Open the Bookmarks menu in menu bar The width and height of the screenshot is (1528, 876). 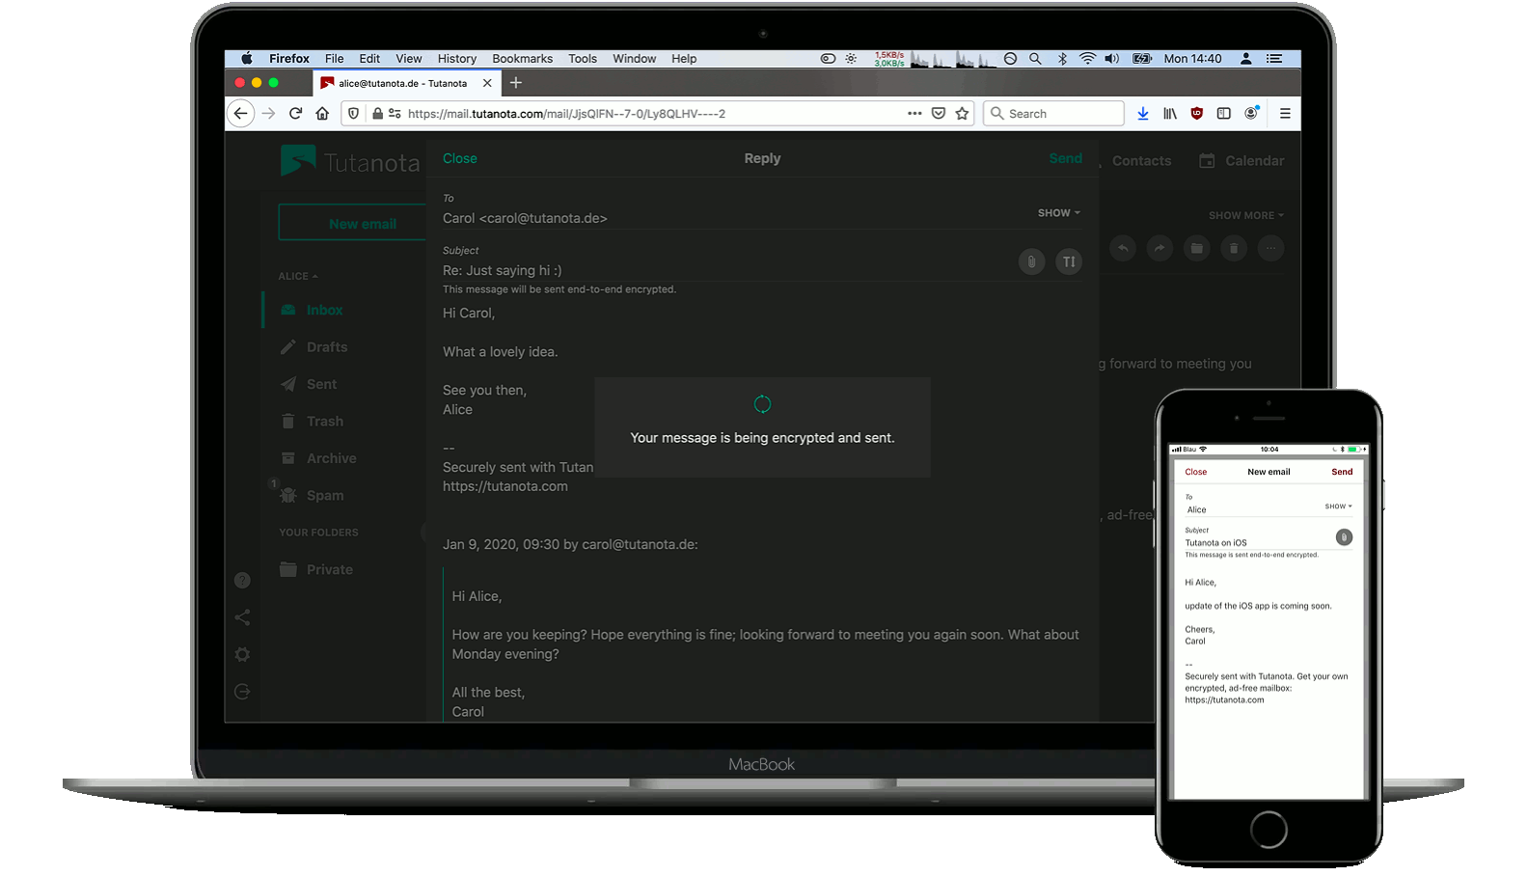point(522,59)
